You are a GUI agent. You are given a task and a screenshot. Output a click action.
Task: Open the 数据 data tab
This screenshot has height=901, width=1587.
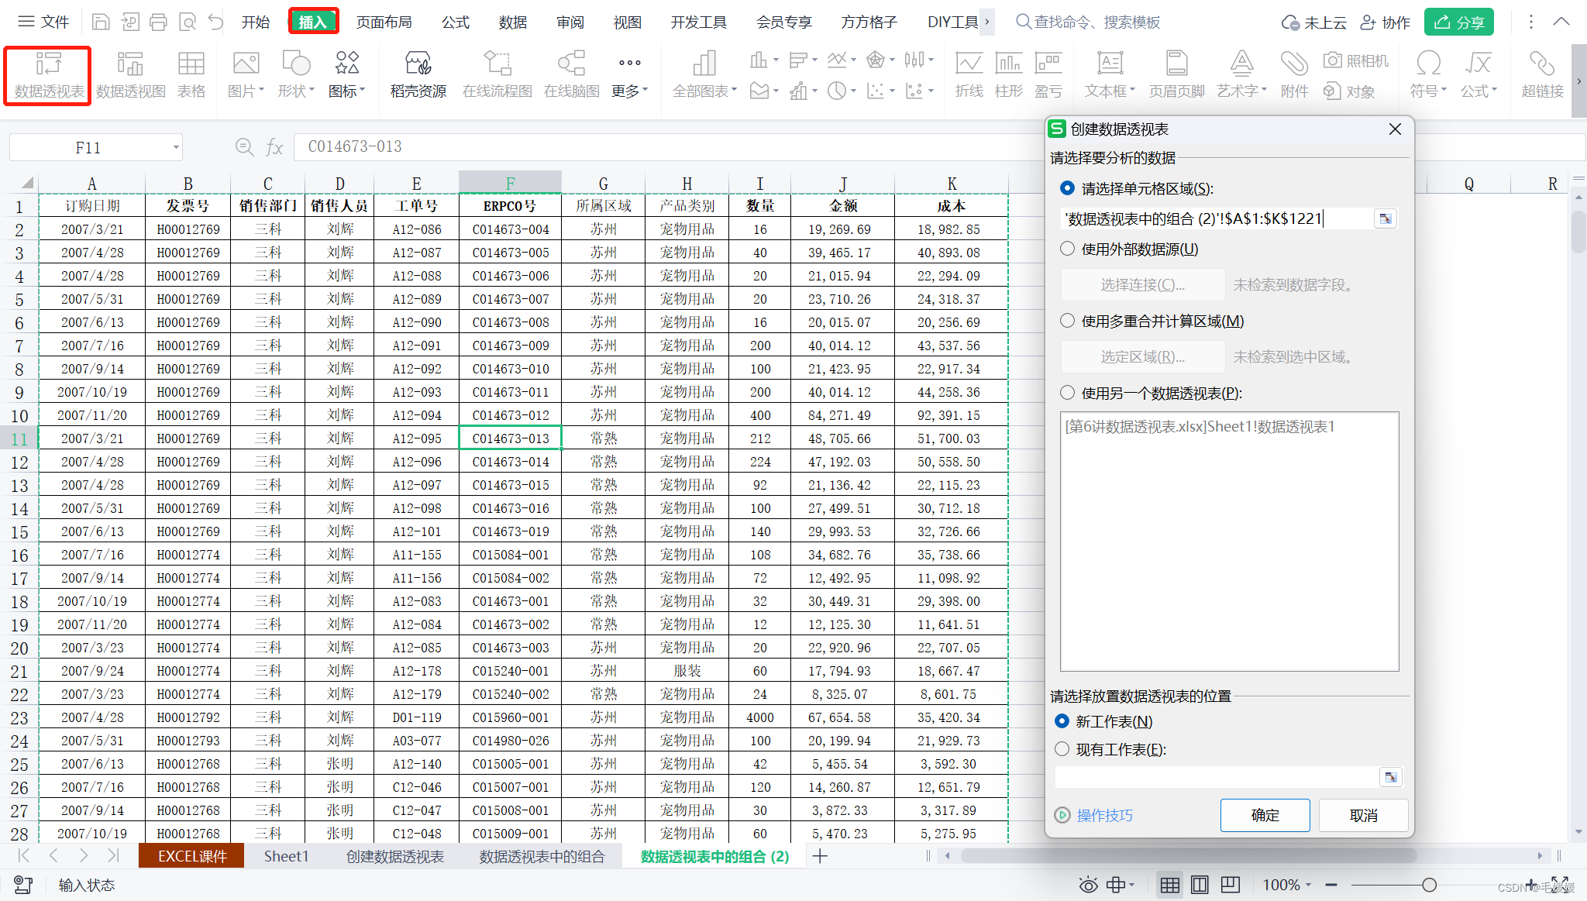513,22
